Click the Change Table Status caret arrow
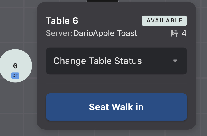Viewport: 207px width, 136px height. coord(175,61)
